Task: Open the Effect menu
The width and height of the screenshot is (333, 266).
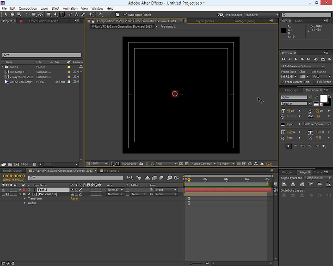Action: click(55, 8)
